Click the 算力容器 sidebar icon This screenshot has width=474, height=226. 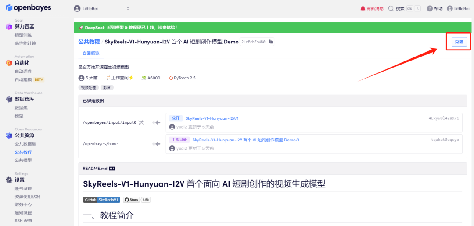pyautogui.click(x=9, y=27)
